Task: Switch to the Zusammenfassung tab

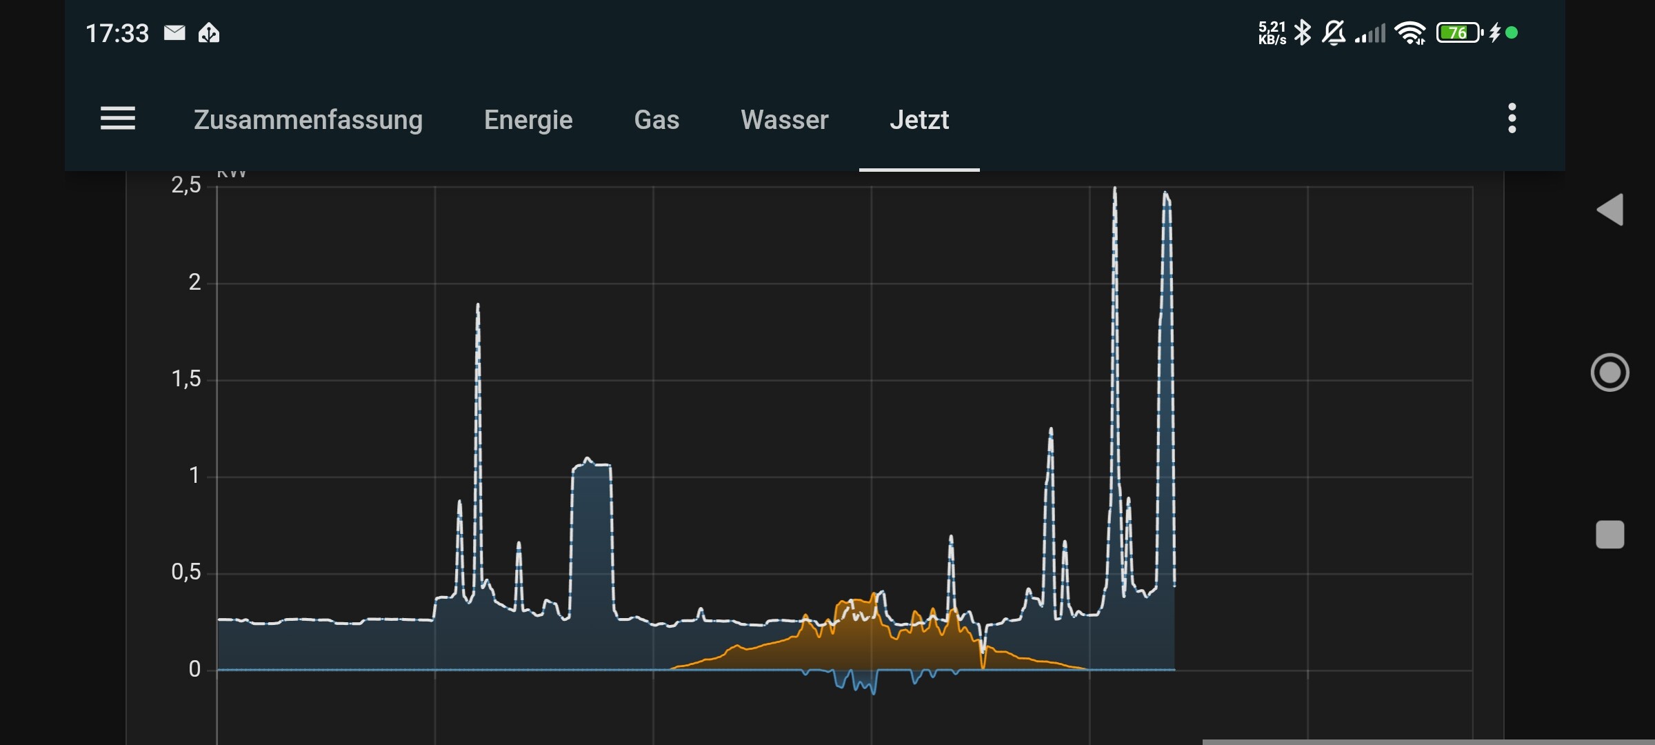Action: (308, 120)
